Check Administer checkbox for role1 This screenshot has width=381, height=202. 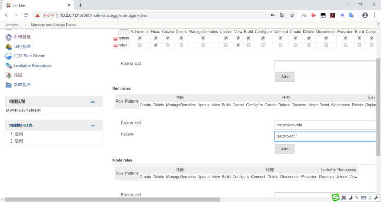[x=140, y=45]
